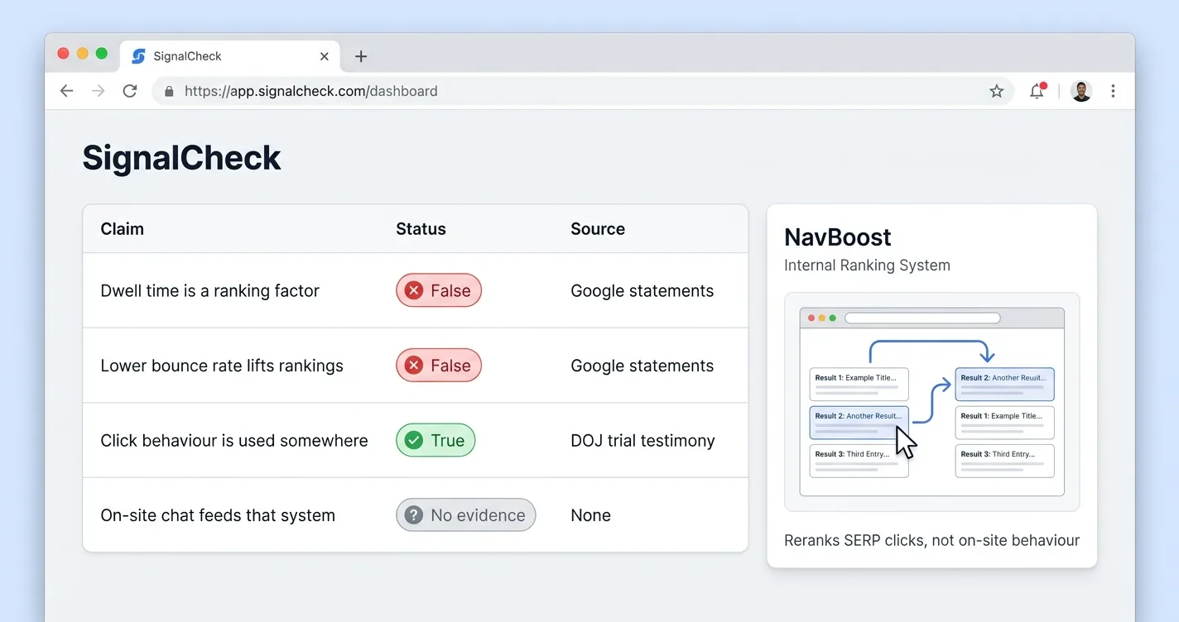Click Google statements in bounce rate row
Viewport: 1179px width, 622px height.
click(x=642, y=366)
